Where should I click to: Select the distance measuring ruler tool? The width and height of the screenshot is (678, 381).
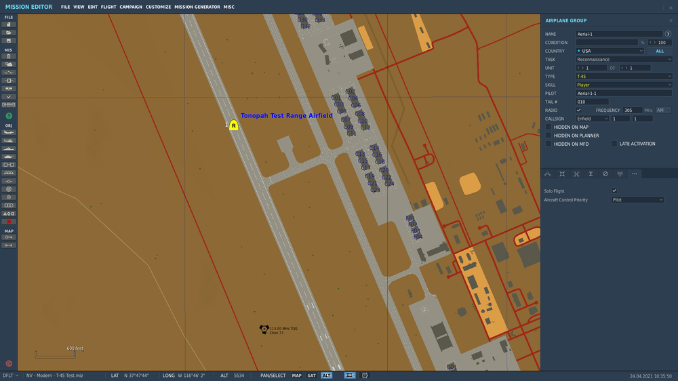(9, 245)
